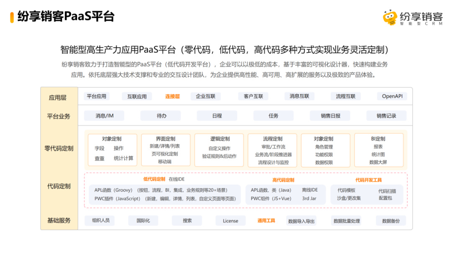Click the 任务 box
The height and width of the screenshot is (253, 452).
[273, 115]
